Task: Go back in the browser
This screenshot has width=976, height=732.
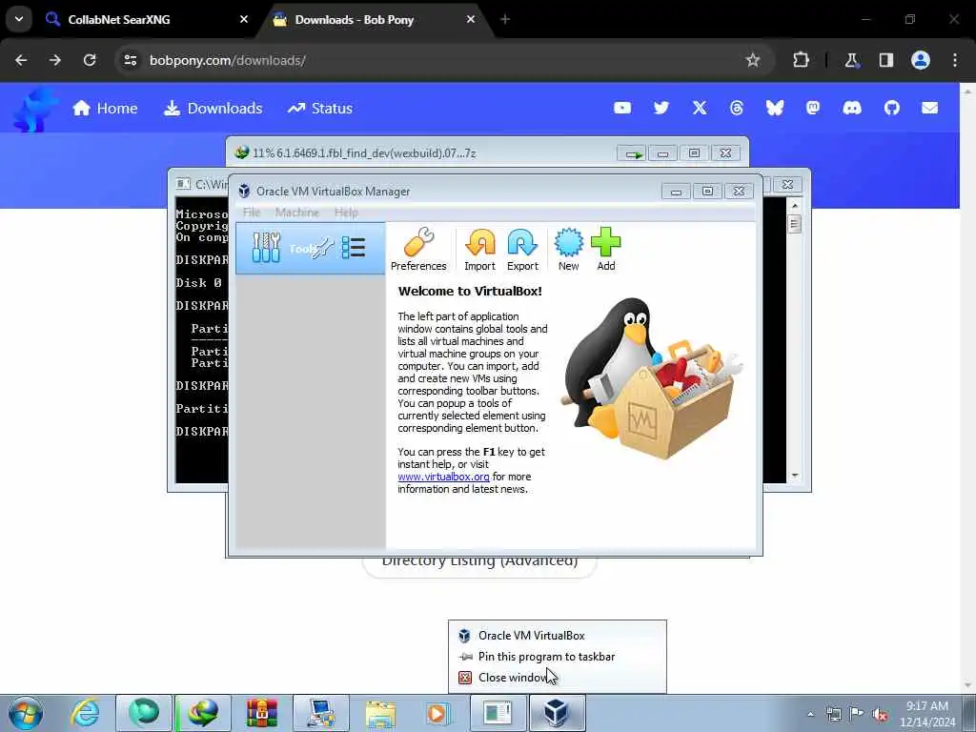Action: pyautogui.click(x=21, y=60)
